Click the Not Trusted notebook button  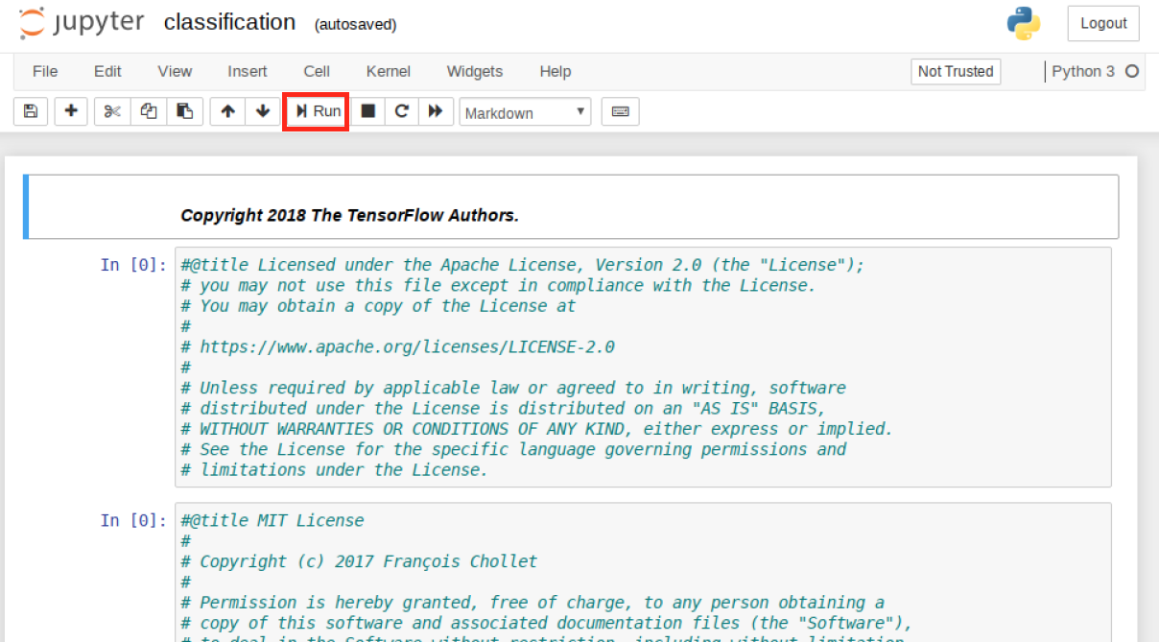[x=955, y=71]
